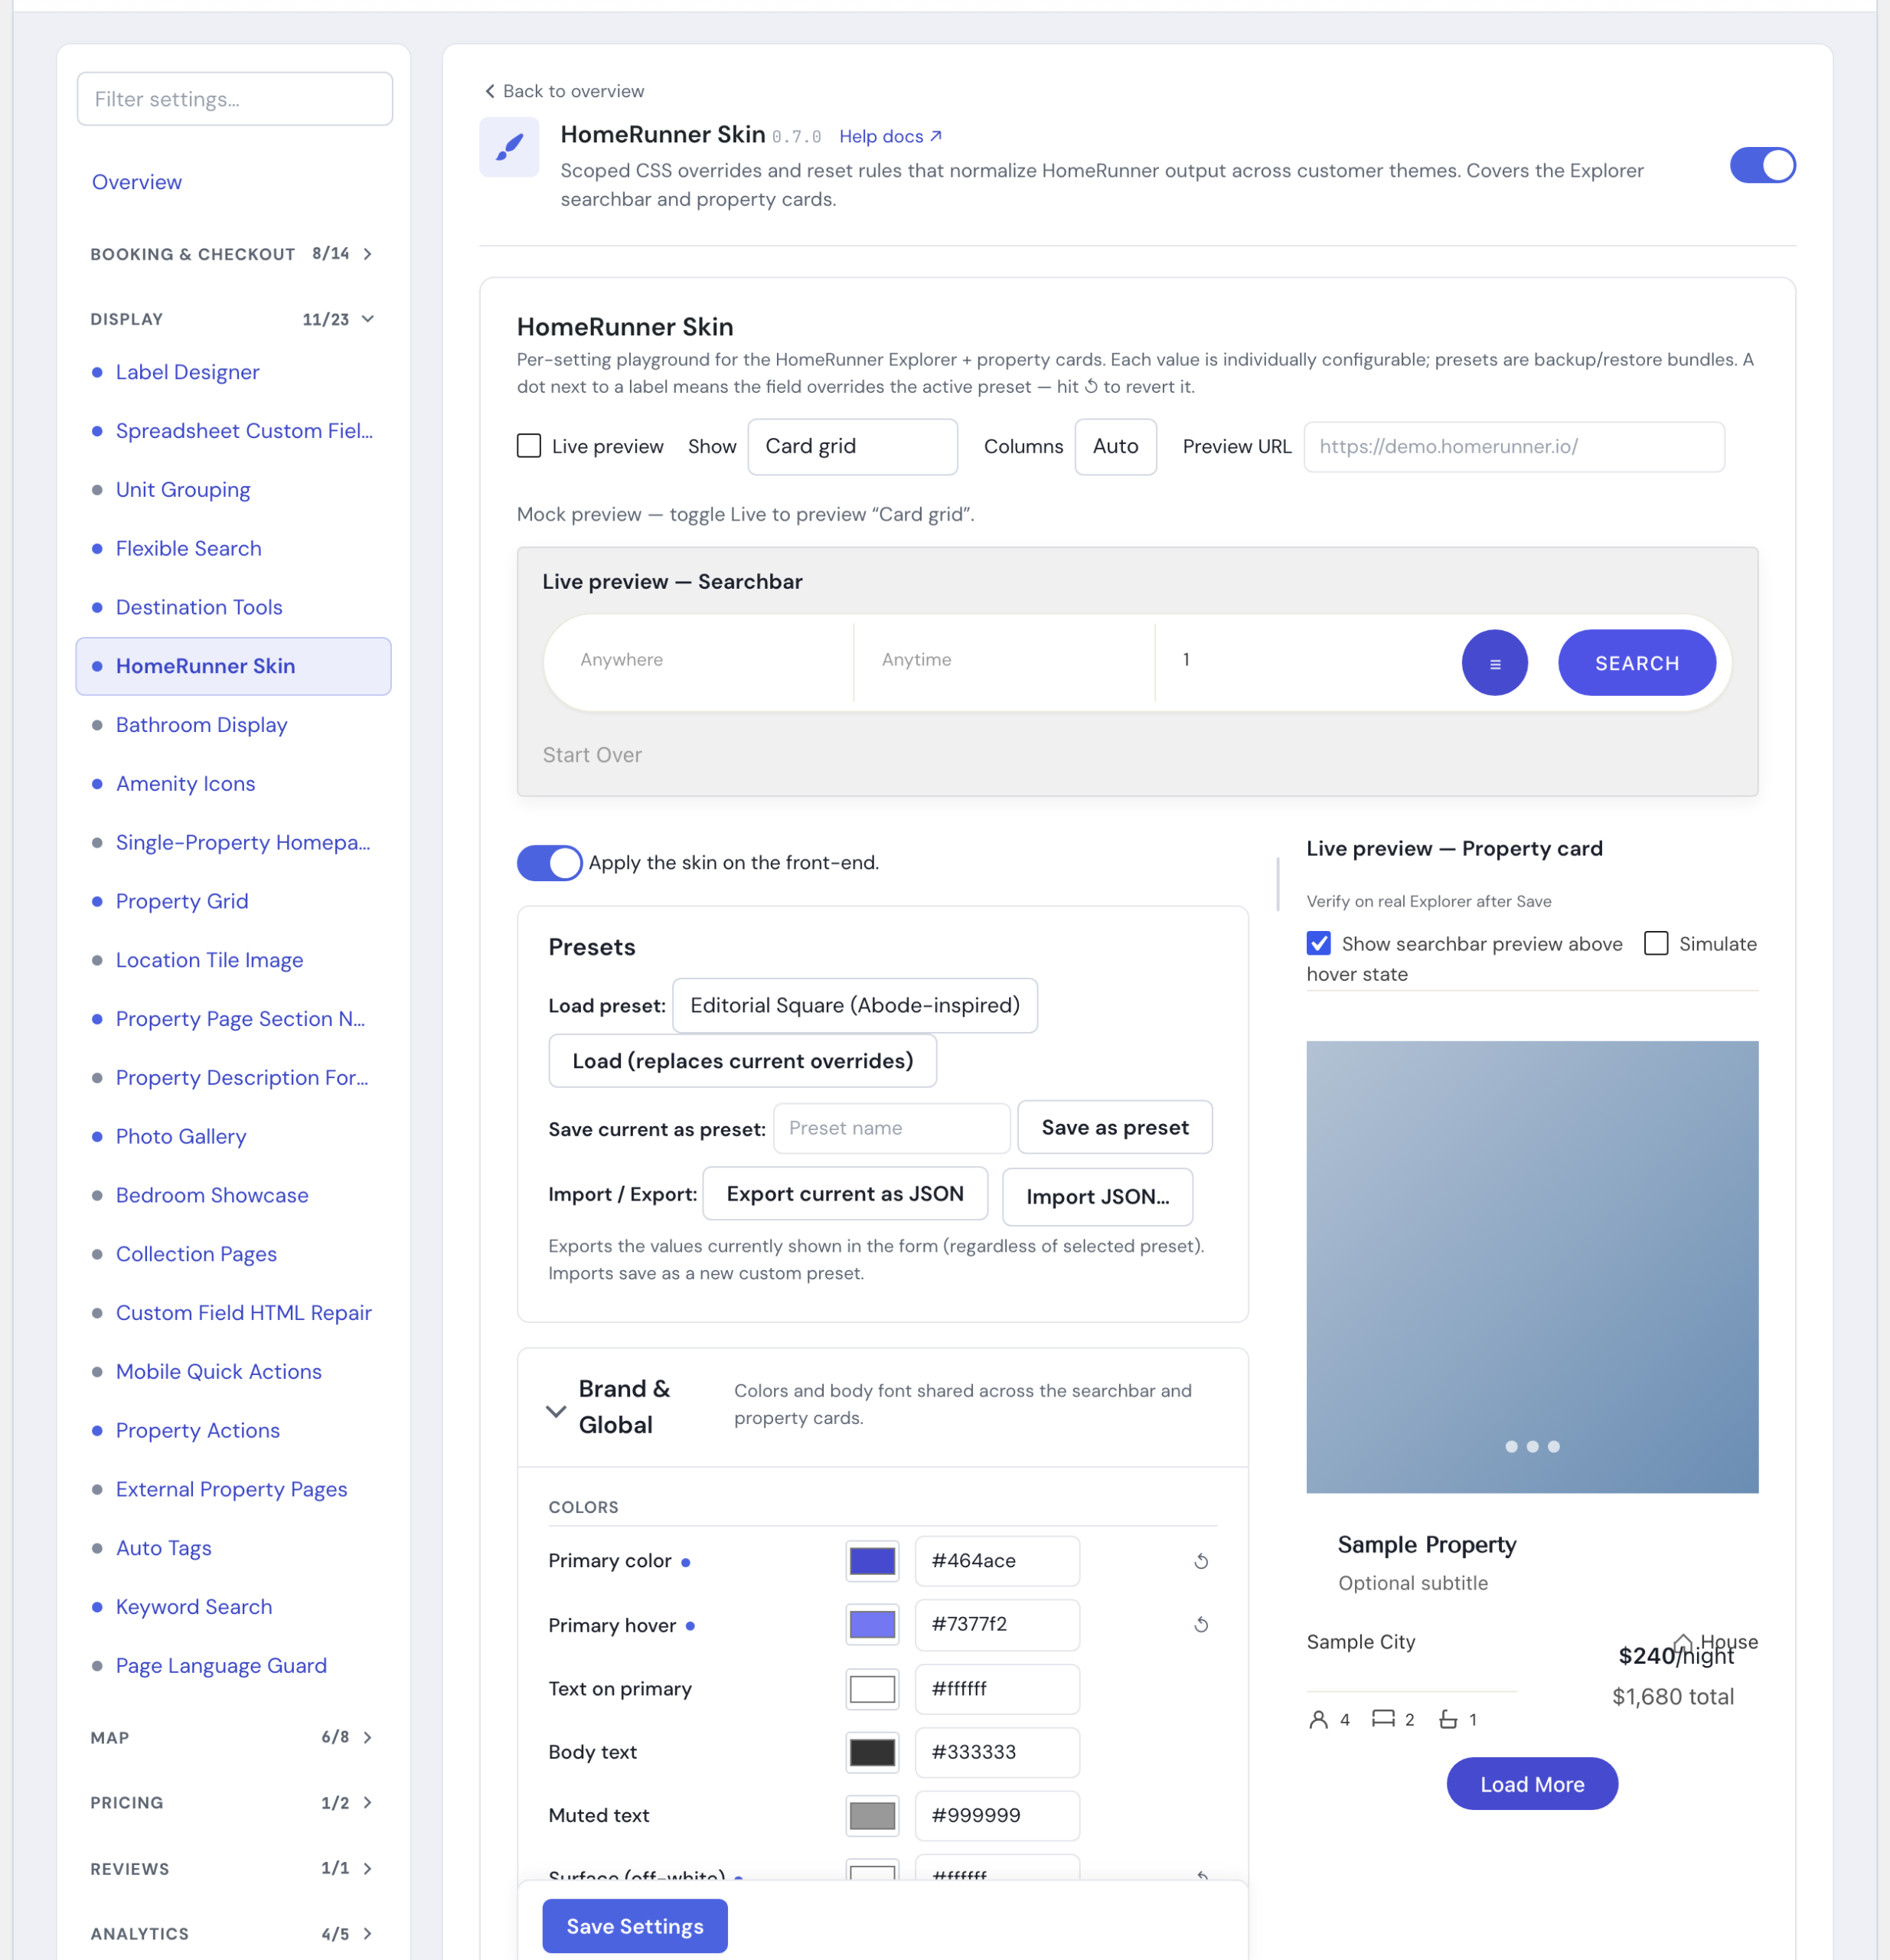
Task: Click Save as preset button
Action: pyautogui.click(x=1114, y=1127)
